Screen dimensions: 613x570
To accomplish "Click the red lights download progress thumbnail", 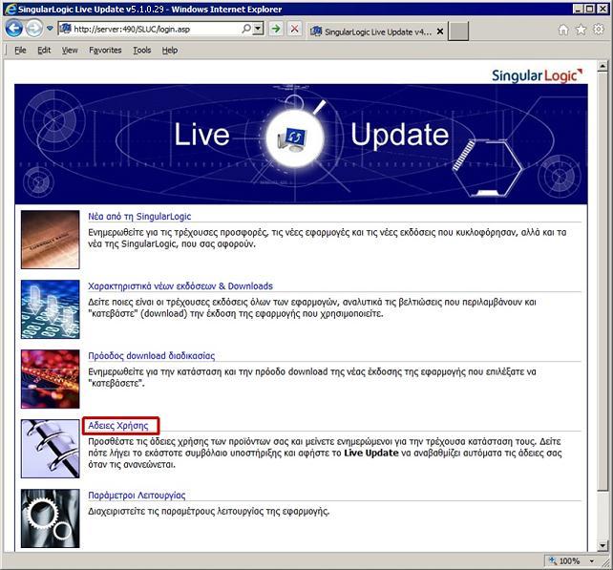I will [x=50, y=379].
